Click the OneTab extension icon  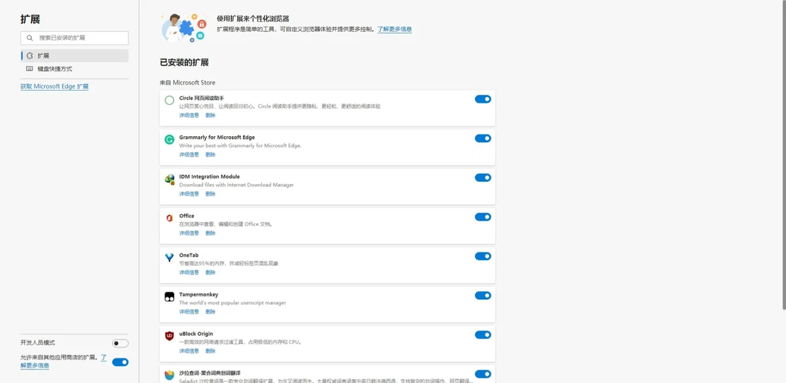[x=170, y=257]
